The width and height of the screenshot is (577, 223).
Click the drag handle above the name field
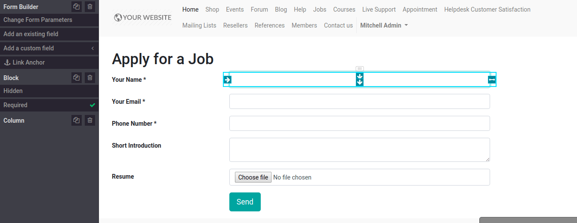pyautogui.click(x=360, y=68)
